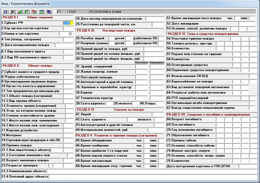Click the Орган гос.власти и управления field
260x183 pixels.
pos(68,86)
